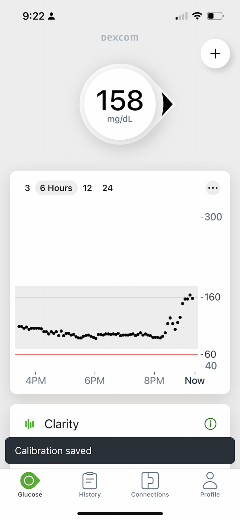This screenshot has width=240, height=520.
Task: Tap the plus add-event button
Action: point(215,54)
